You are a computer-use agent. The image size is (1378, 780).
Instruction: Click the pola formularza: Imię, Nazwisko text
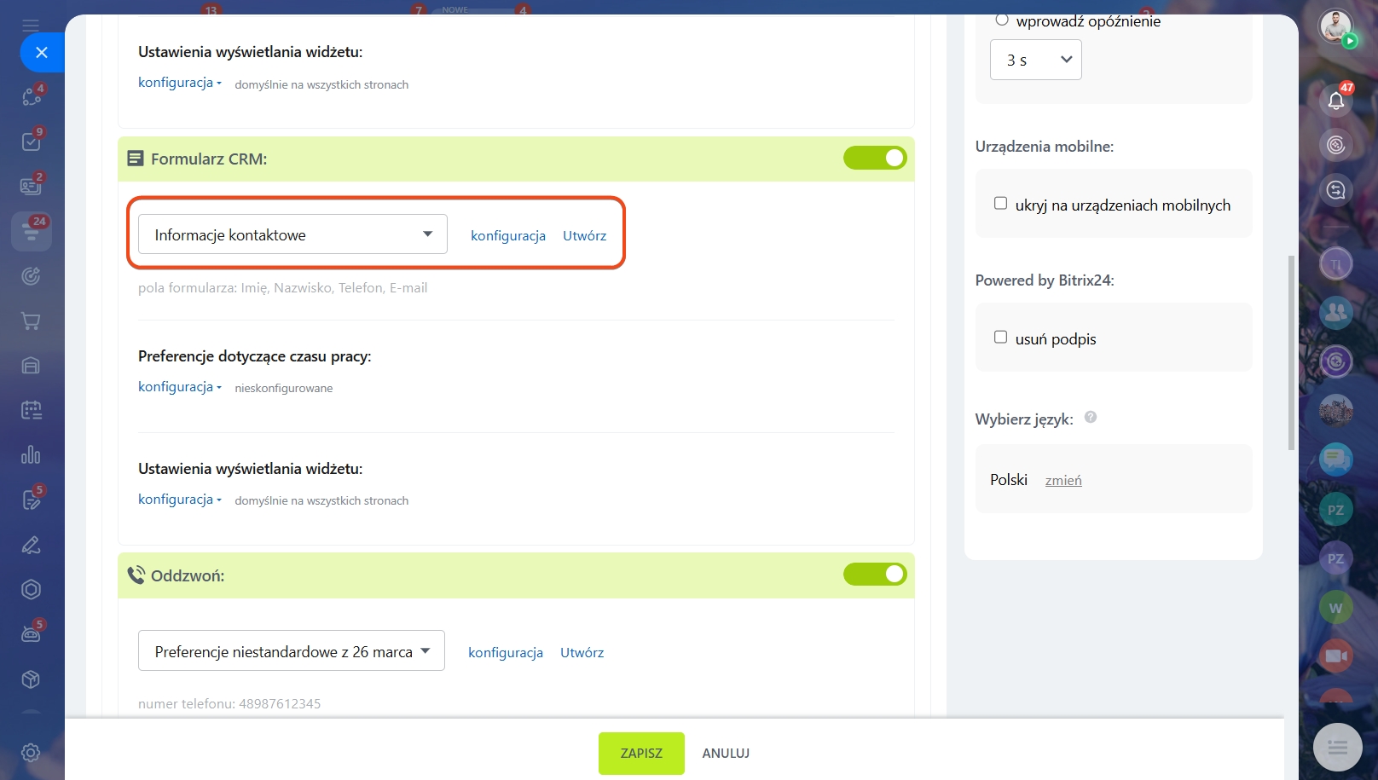[283, 288]
